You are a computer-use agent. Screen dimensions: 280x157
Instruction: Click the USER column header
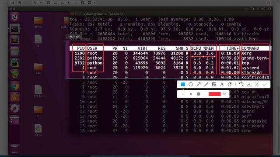(x=92, y=48)
